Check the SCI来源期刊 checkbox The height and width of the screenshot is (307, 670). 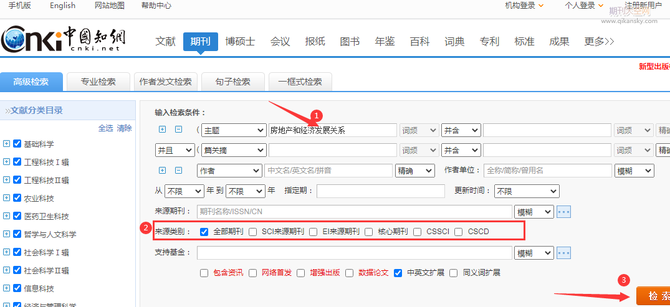(252, 232)
